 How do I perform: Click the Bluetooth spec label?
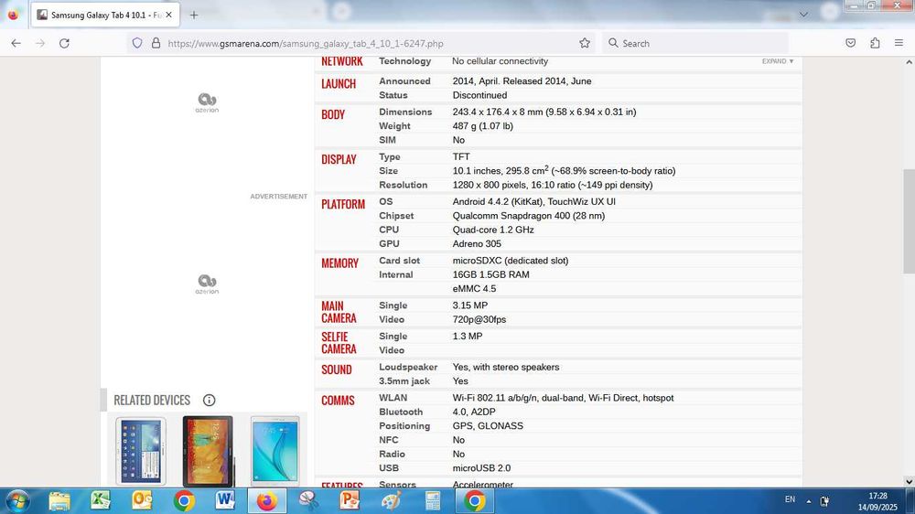(x=401, y=412)
